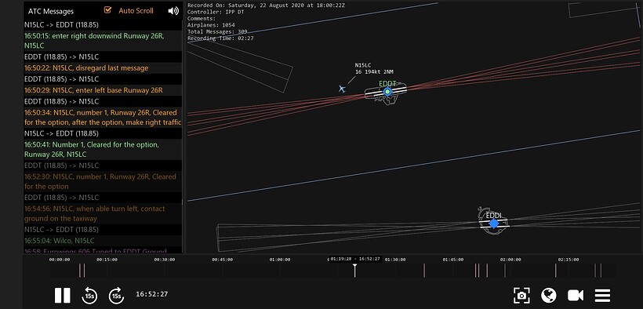643x309 pixels.
Task: Toggle ATC message sound speaker icon
Action: 173,11
